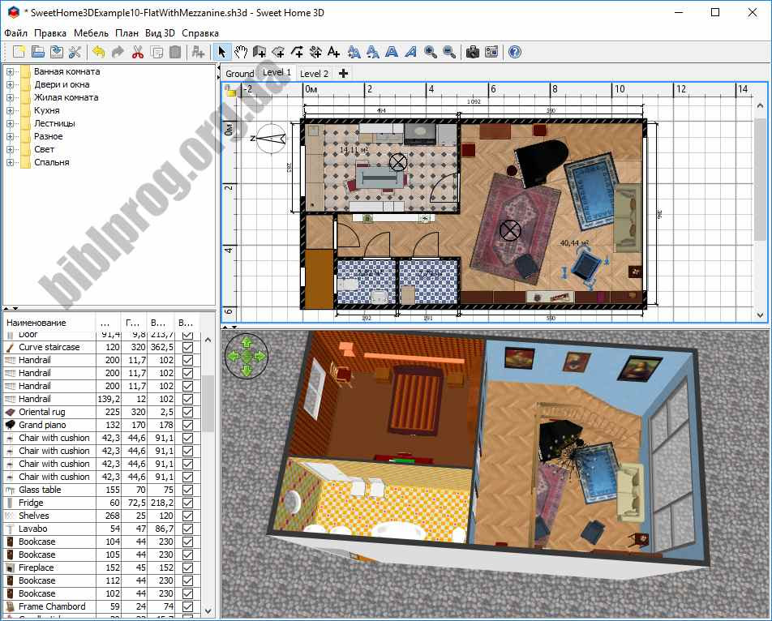Open Help with question mark icon
The image size is (772, 621).
coord(514,52)
